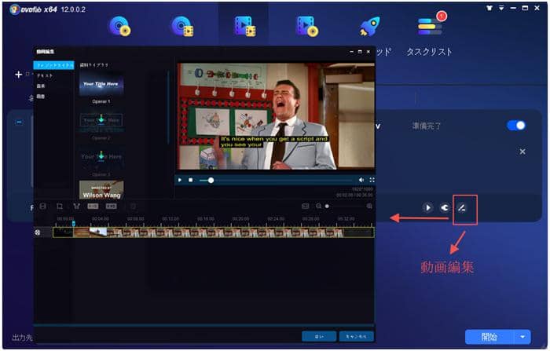Open the DVDFab clothing/skin icon in title bar
The width and height of the screenshot is (550, 351).
[489, 8]
